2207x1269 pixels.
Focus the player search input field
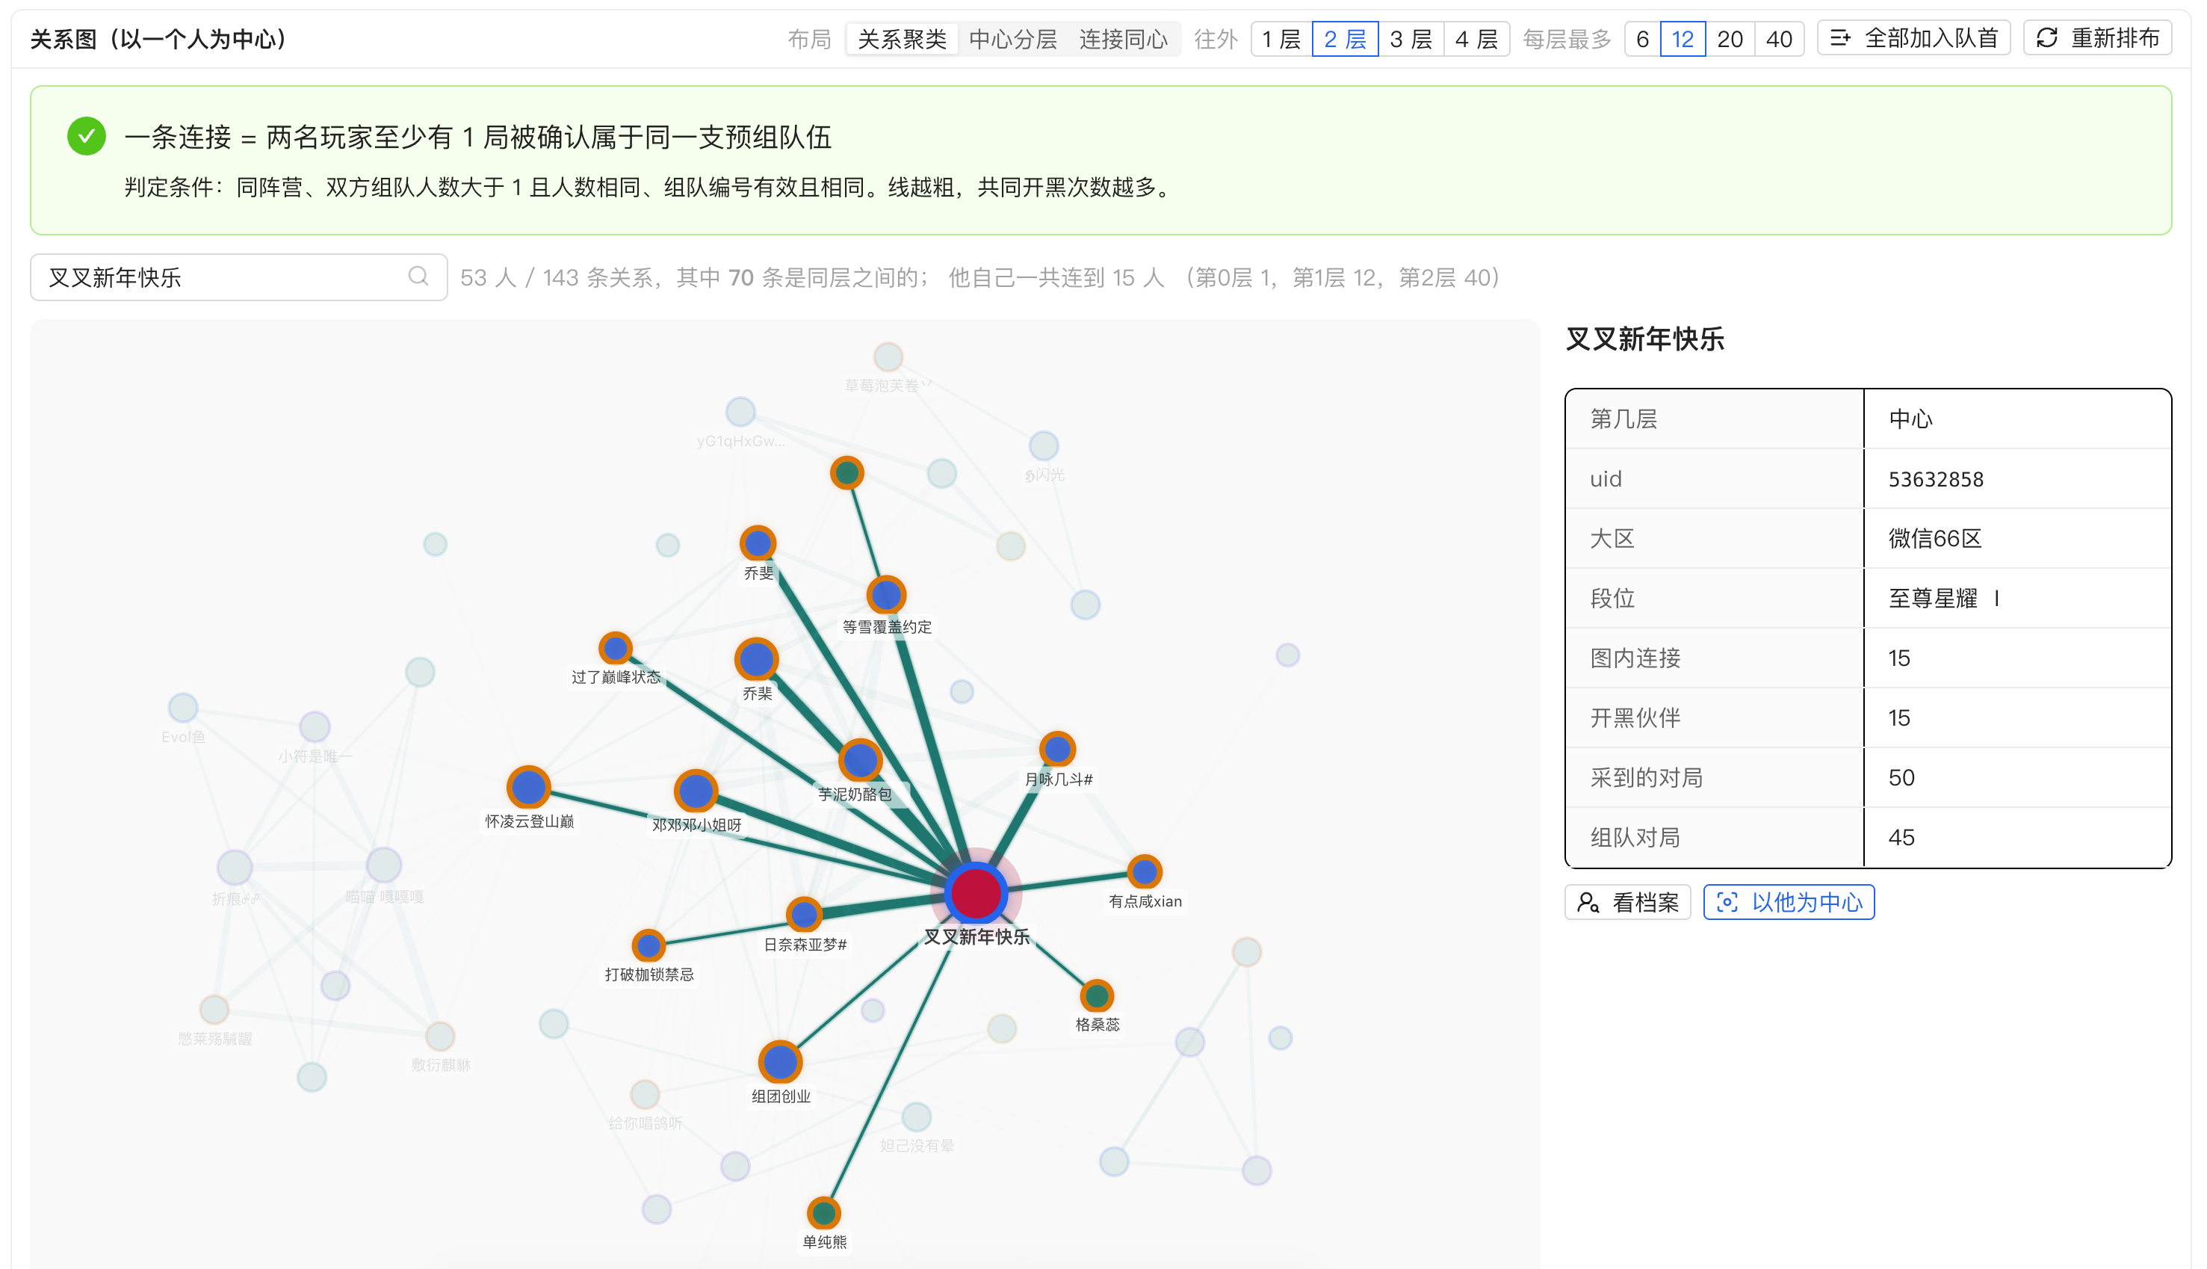tap(239, 277)
